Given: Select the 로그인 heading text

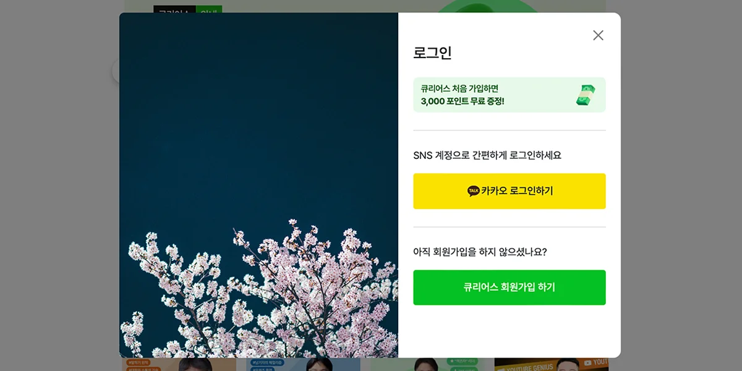Looking at the screenshot, I should [433, 53].
